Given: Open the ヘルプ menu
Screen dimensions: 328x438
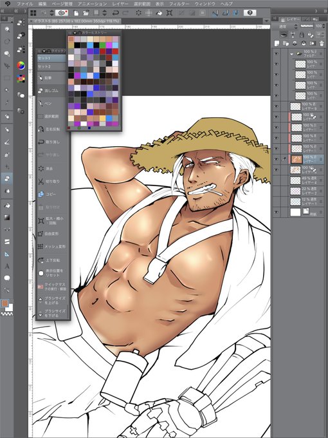Looking at the screenshot, I should tap(226, 4).
